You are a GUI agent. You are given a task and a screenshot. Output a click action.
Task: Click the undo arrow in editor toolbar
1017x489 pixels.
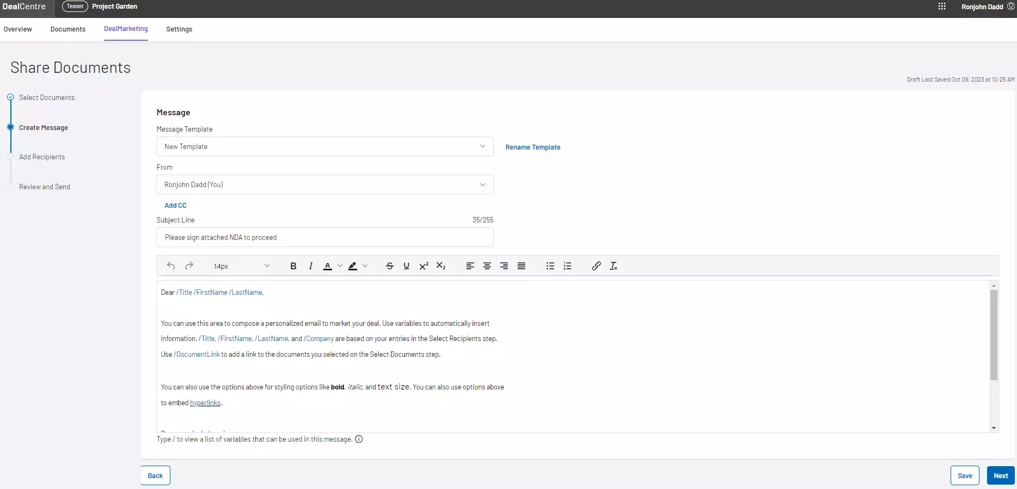171,266
